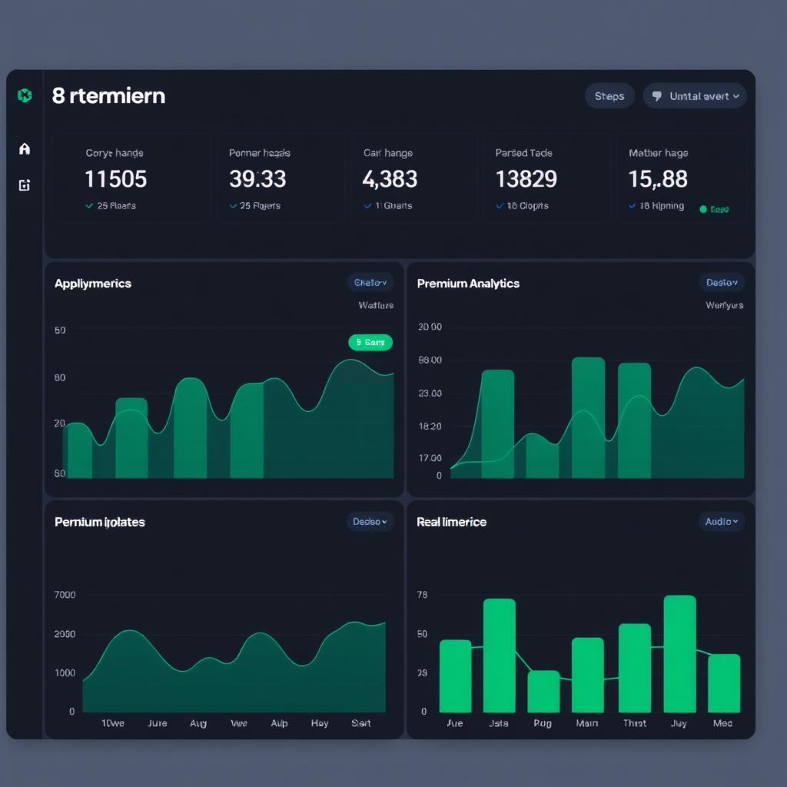Expand the Umtal avert dropdown
Viewport: 787px width, 787px height.
click(x=695, y=96)
